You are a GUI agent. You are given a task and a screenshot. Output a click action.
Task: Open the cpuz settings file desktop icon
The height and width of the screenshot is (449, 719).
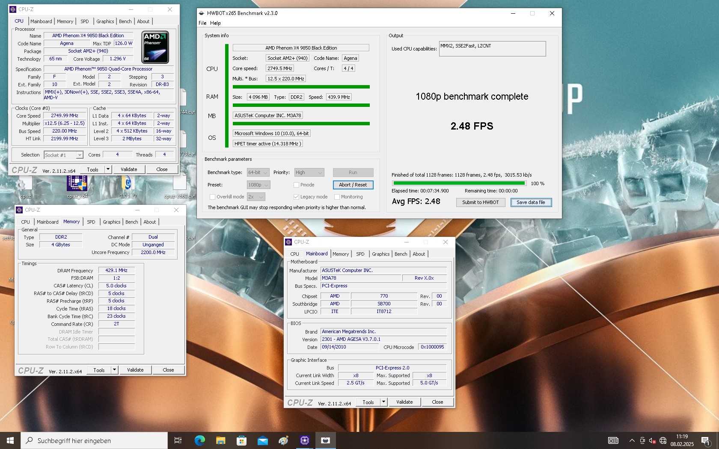click(24, 185)
